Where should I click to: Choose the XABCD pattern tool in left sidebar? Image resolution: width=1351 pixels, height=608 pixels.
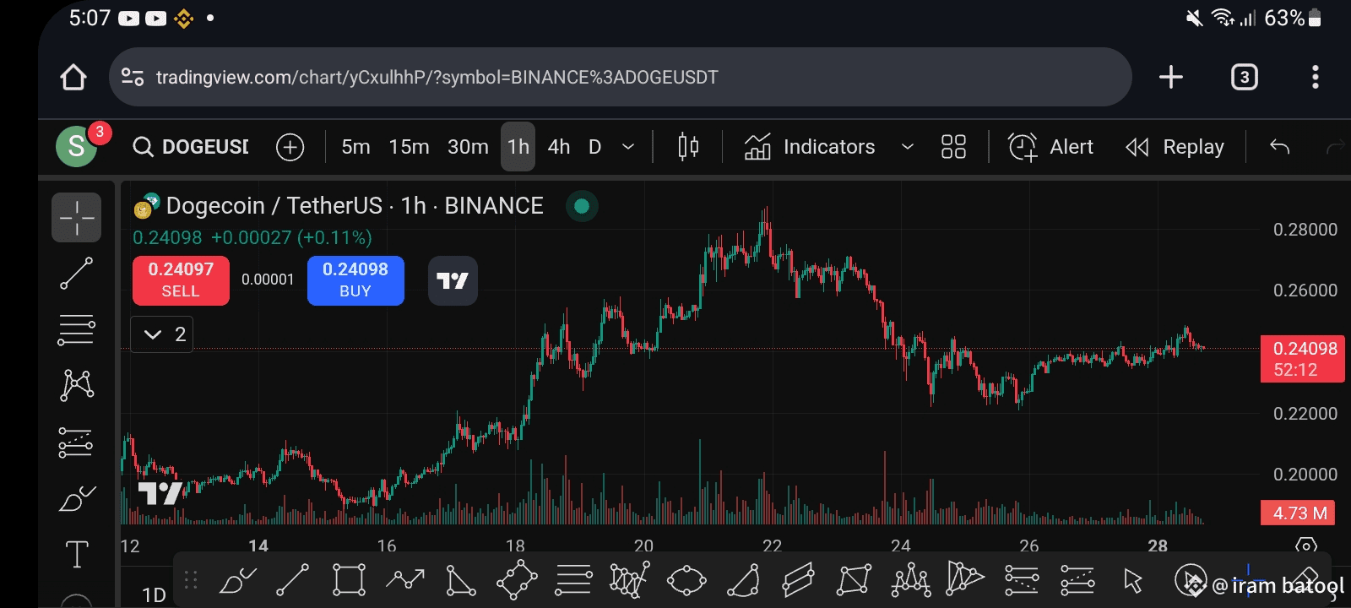(x=76, y=385)
